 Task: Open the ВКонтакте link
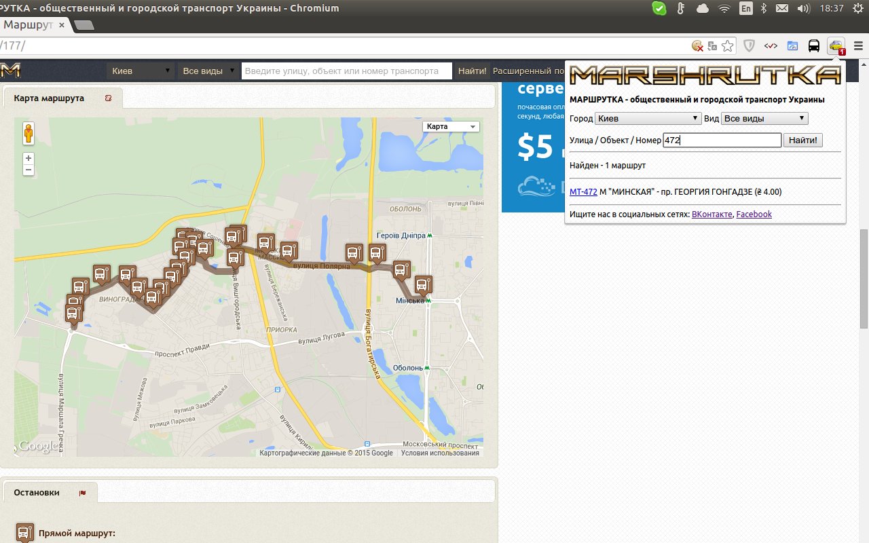[711, 214]
